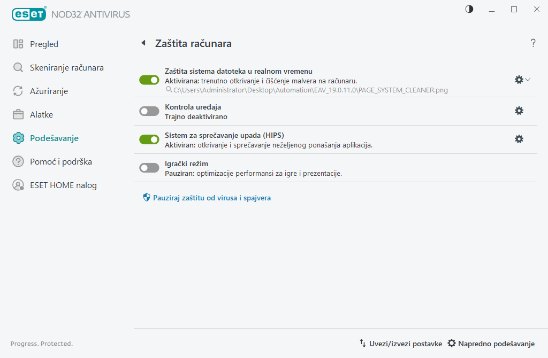Screen dimensions: 548x358
Task: Select the Podešavanje menu item
Action: click(54, 138)
